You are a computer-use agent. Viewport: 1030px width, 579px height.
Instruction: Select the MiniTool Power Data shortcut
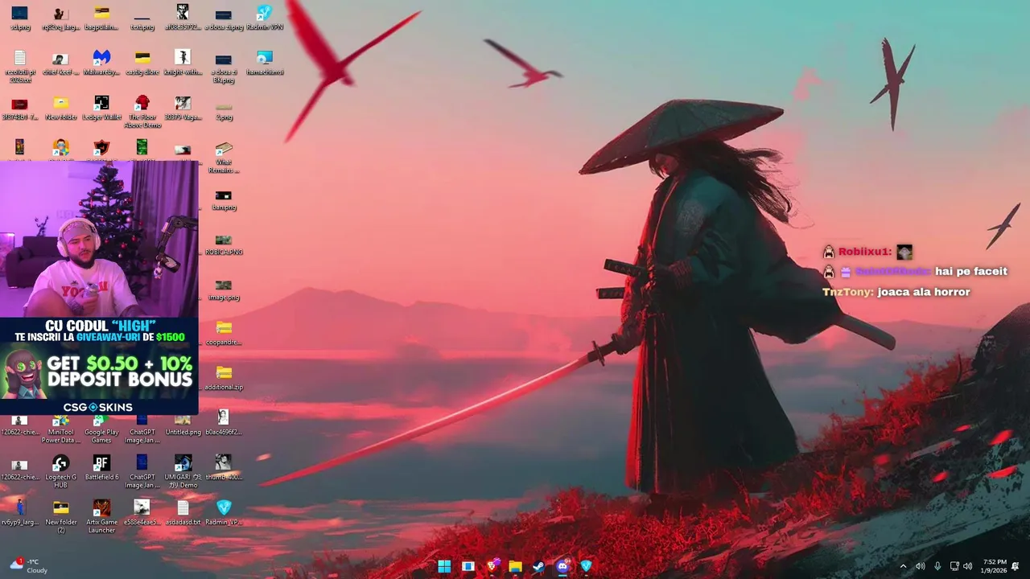point(60,430)
